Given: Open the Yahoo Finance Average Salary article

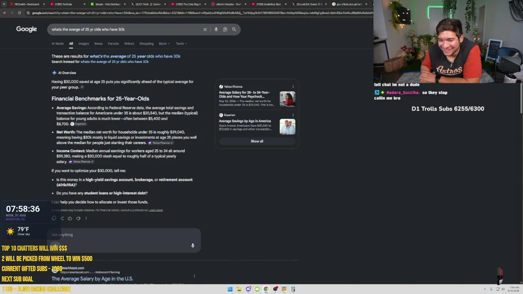Looking at the screenshot, I should pos(244,95).
